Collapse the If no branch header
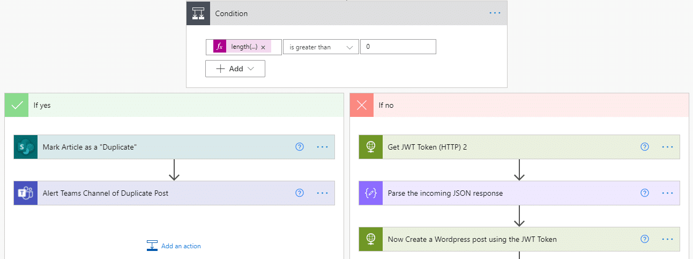The height and width of the screenshot is (259, 693). pos(519,105)
